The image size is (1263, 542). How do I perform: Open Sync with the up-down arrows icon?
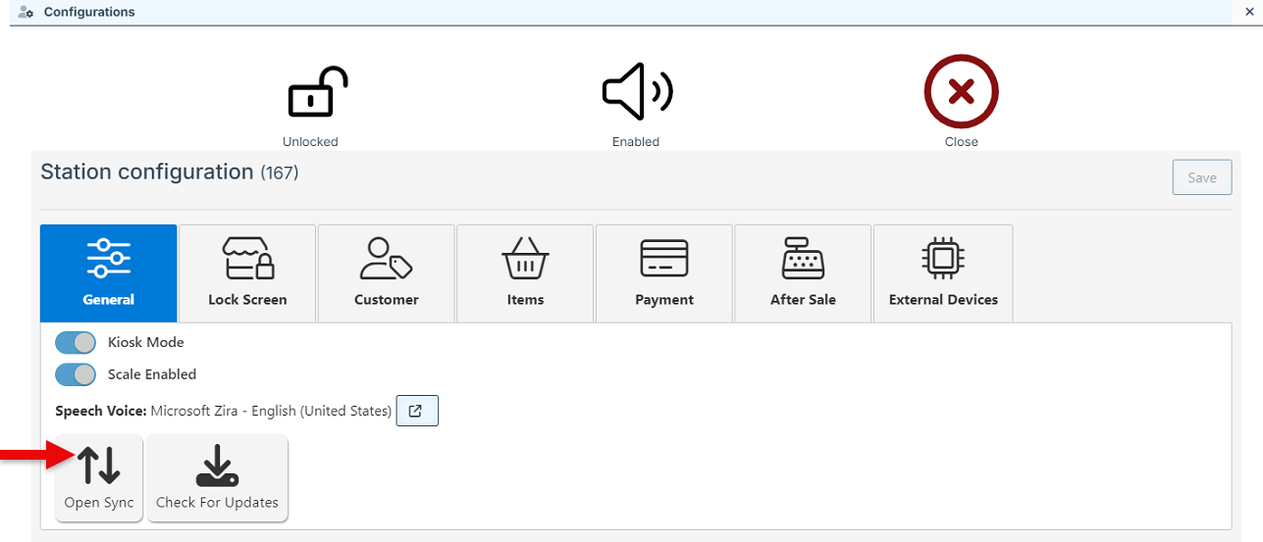point(99,477)
